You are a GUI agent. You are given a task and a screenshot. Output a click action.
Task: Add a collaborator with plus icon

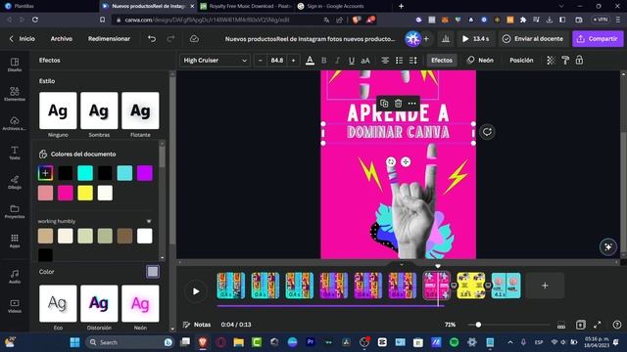(x=426, y=39)
